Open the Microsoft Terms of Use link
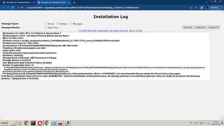Image resolution: width=224 pixels, height=126 pixels. point(136,31)
